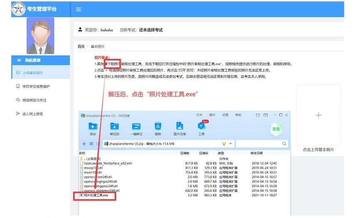Switch to list view in the 360压缩 window

point(98,144)
